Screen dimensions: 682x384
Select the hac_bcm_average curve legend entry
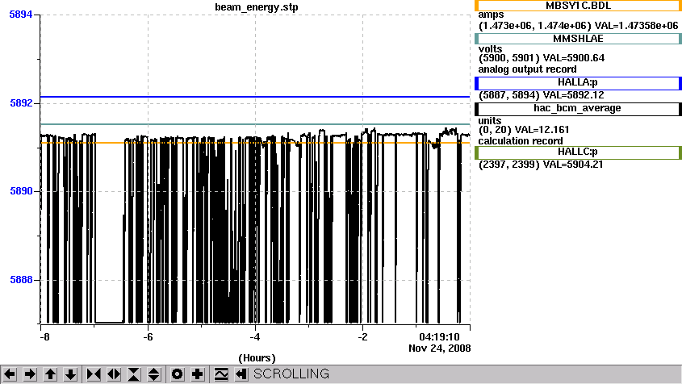pos(578,109)
